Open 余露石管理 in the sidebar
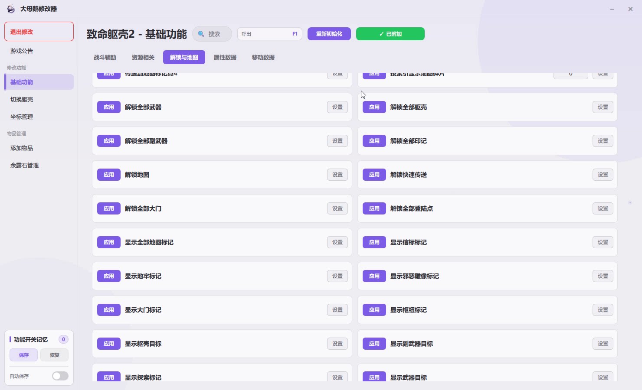The height and width of the screenshot is (390, 642). pos(39,165)
